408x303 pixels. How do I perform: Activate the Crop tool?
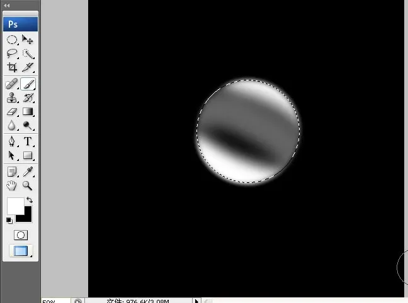[12, 67]
